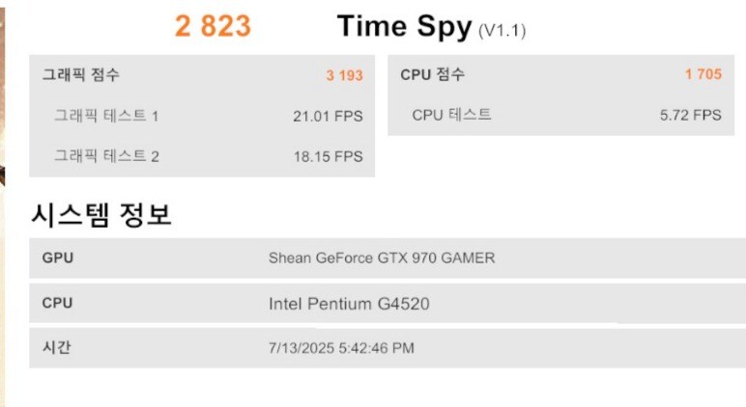The image size is (746, 407).
Task: Open the CPU 점수 heading
Action: click(433, 74)
